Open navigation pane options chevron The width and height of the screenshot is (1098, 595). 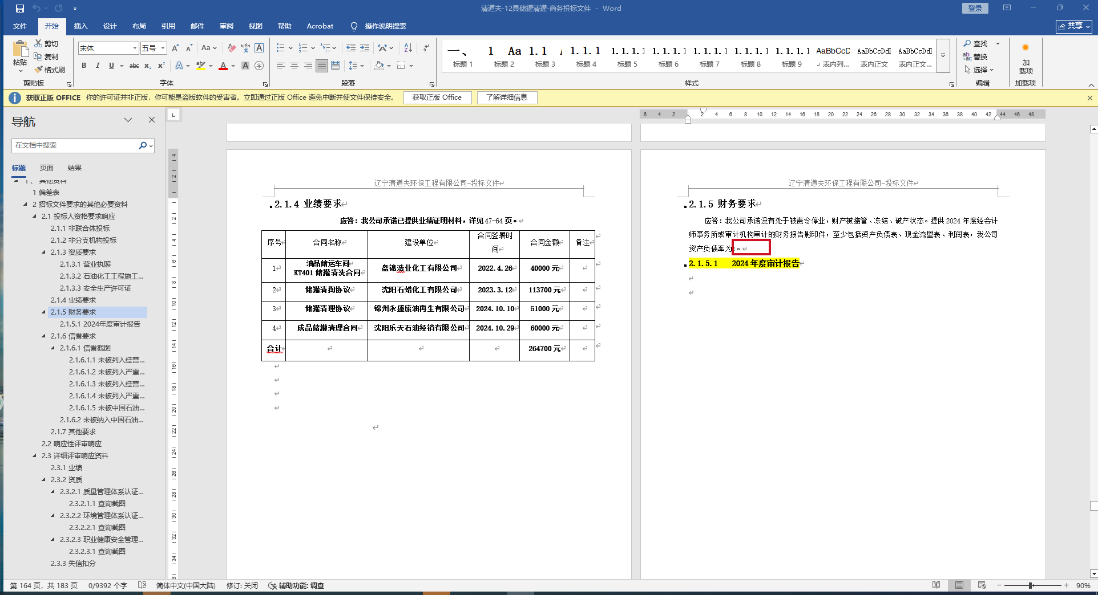(128, 120)
